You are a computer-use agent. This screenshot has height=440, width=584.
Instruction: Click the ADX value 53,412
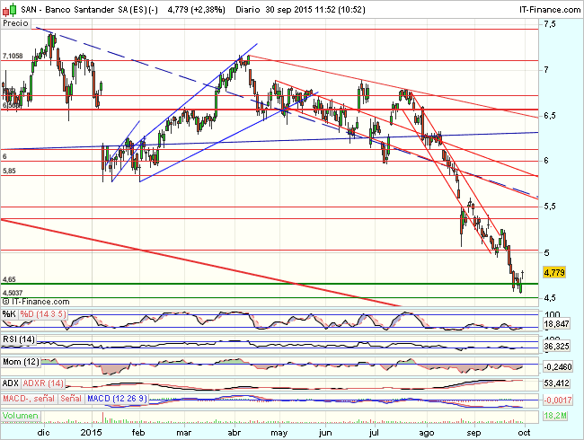tap(556, 383)
